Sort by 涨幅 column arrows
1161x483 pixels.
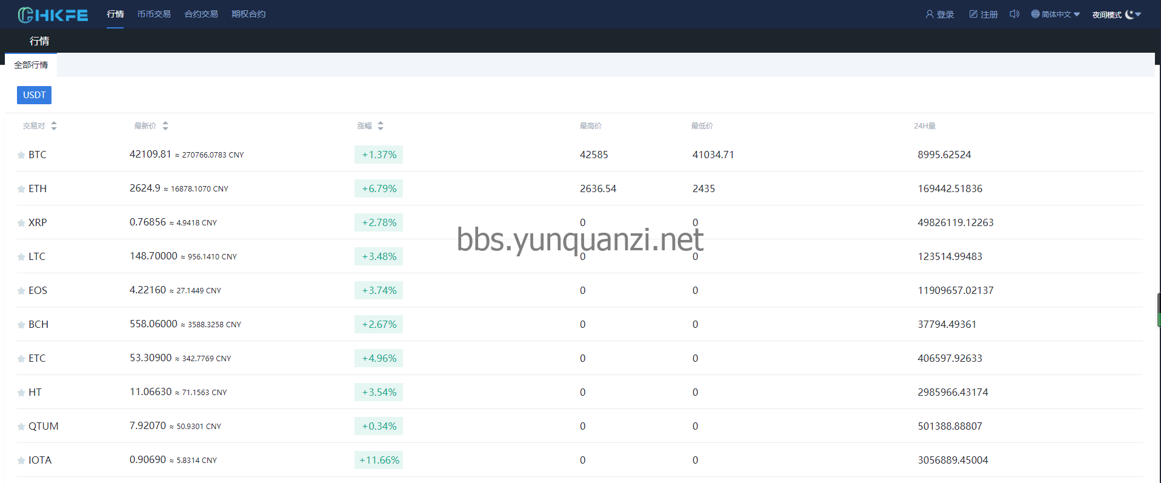pos(381,126)
